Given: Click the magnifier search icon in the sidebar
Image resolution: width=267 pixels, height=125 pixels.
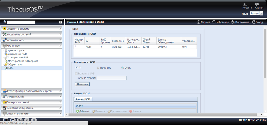Looking at the screenshot, I should (x=5, y=22).
